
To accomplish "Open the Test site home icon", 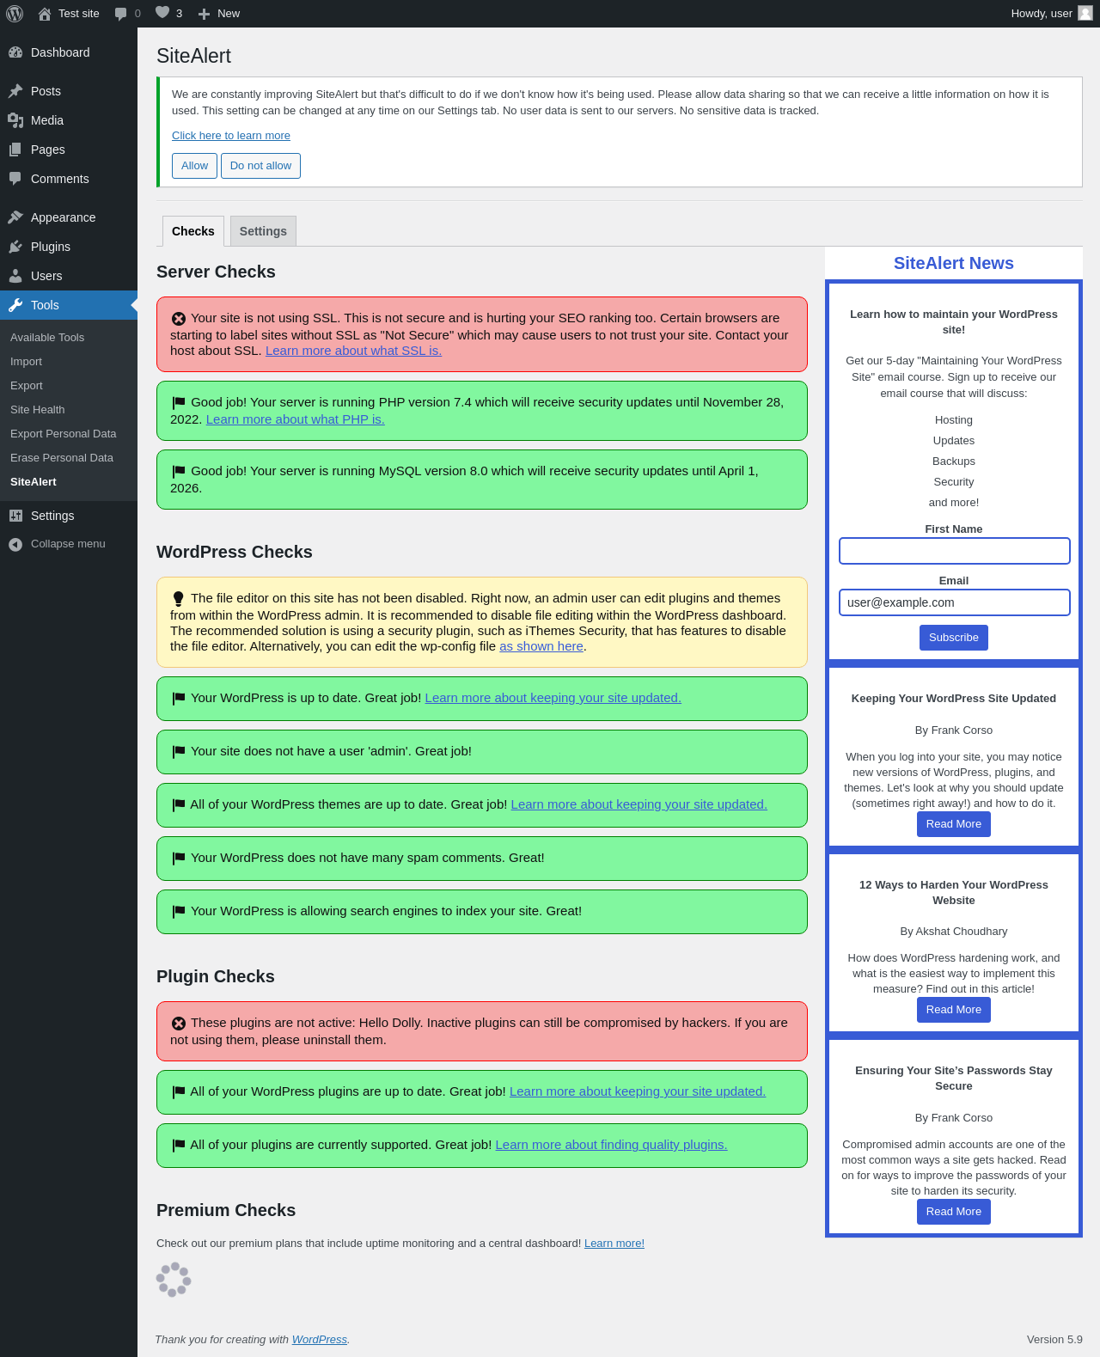I will tap(45, 14).
